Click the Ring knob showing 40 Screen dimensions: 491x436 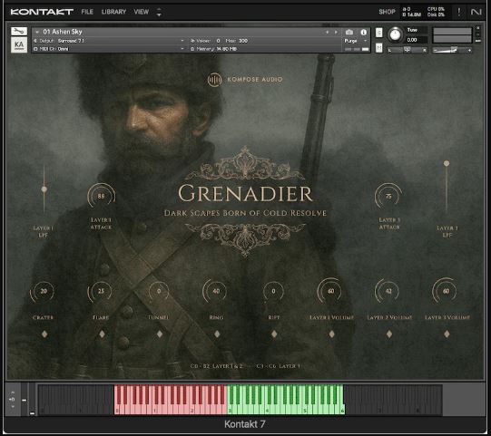tap(216, 291)
